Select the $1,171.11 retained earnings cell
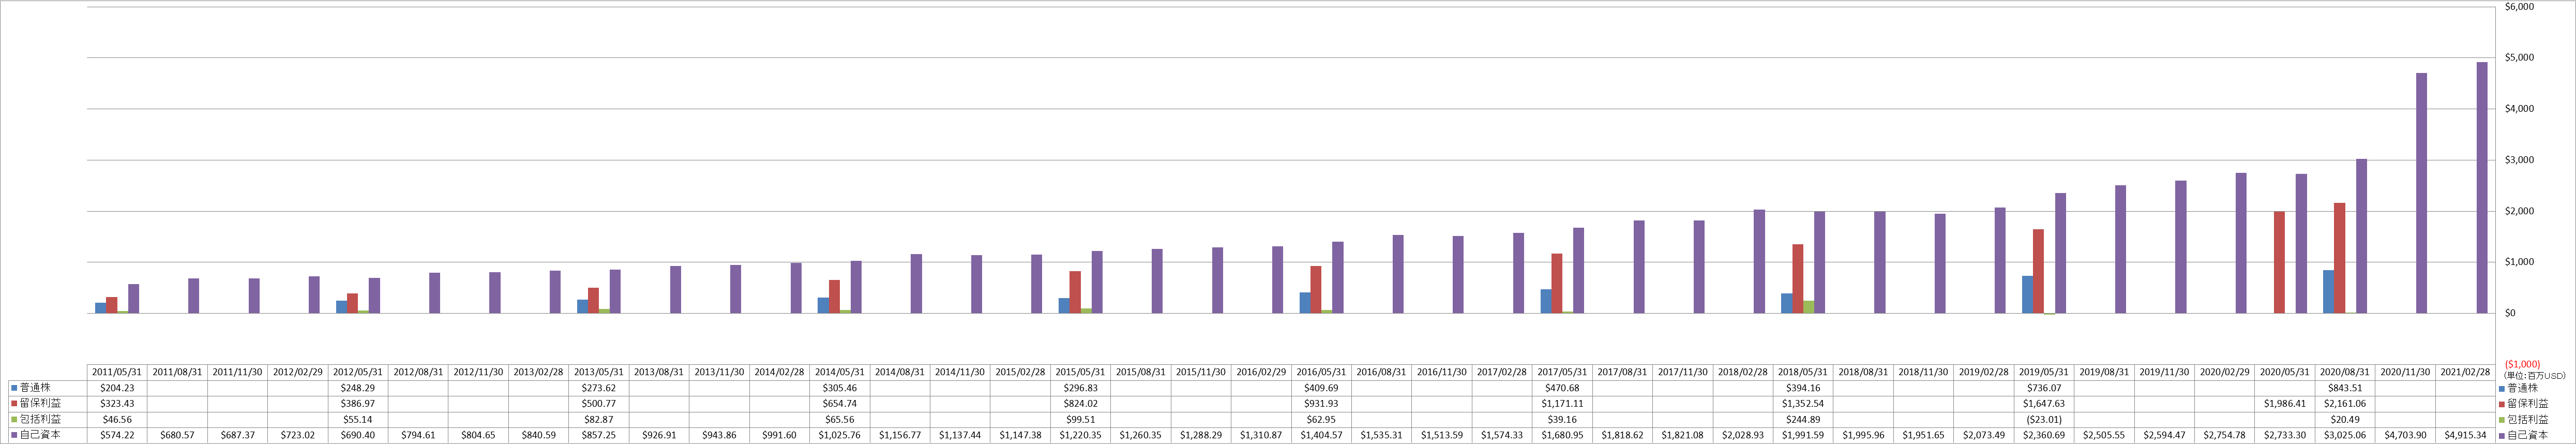This screenshot has height=444, width=2576. click(1562, 404)
